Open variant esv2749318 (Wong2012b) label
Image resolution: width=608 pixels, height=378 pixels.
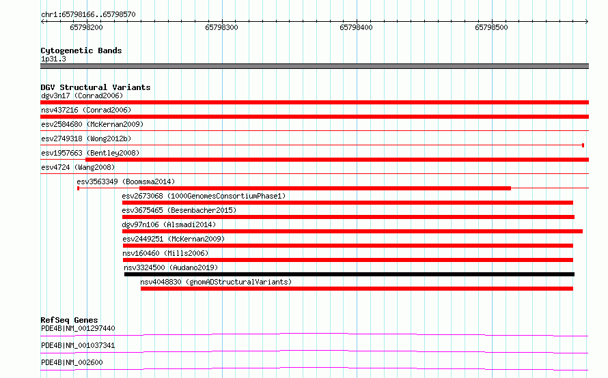point(86,139)
